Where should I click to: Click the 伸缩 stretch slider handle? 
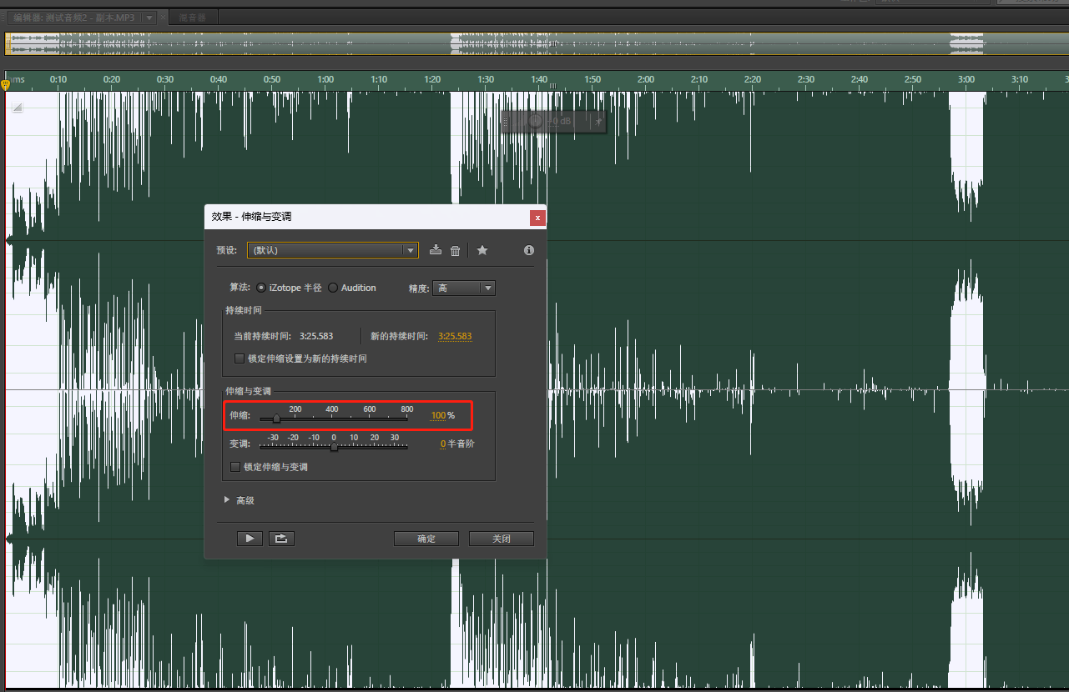click(x=276, y=419)
